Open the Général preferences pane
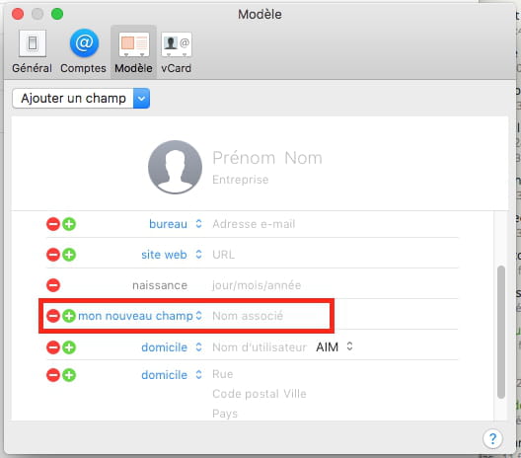 point(32,51)
